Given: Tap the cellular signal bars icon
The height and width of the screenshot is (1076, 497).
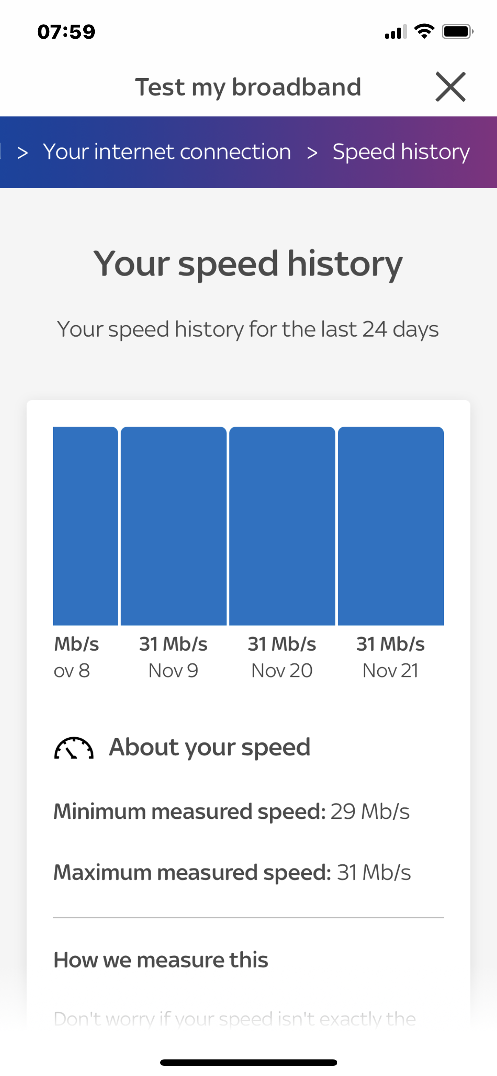Looking at the screenshot, I should pyautogui.click(x=396, y=32).
